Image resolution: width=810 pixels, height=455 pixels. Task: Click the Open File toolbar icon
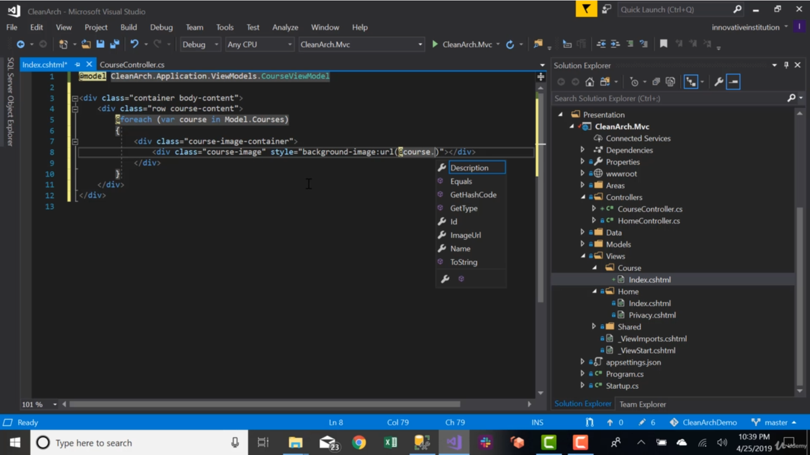86,44
